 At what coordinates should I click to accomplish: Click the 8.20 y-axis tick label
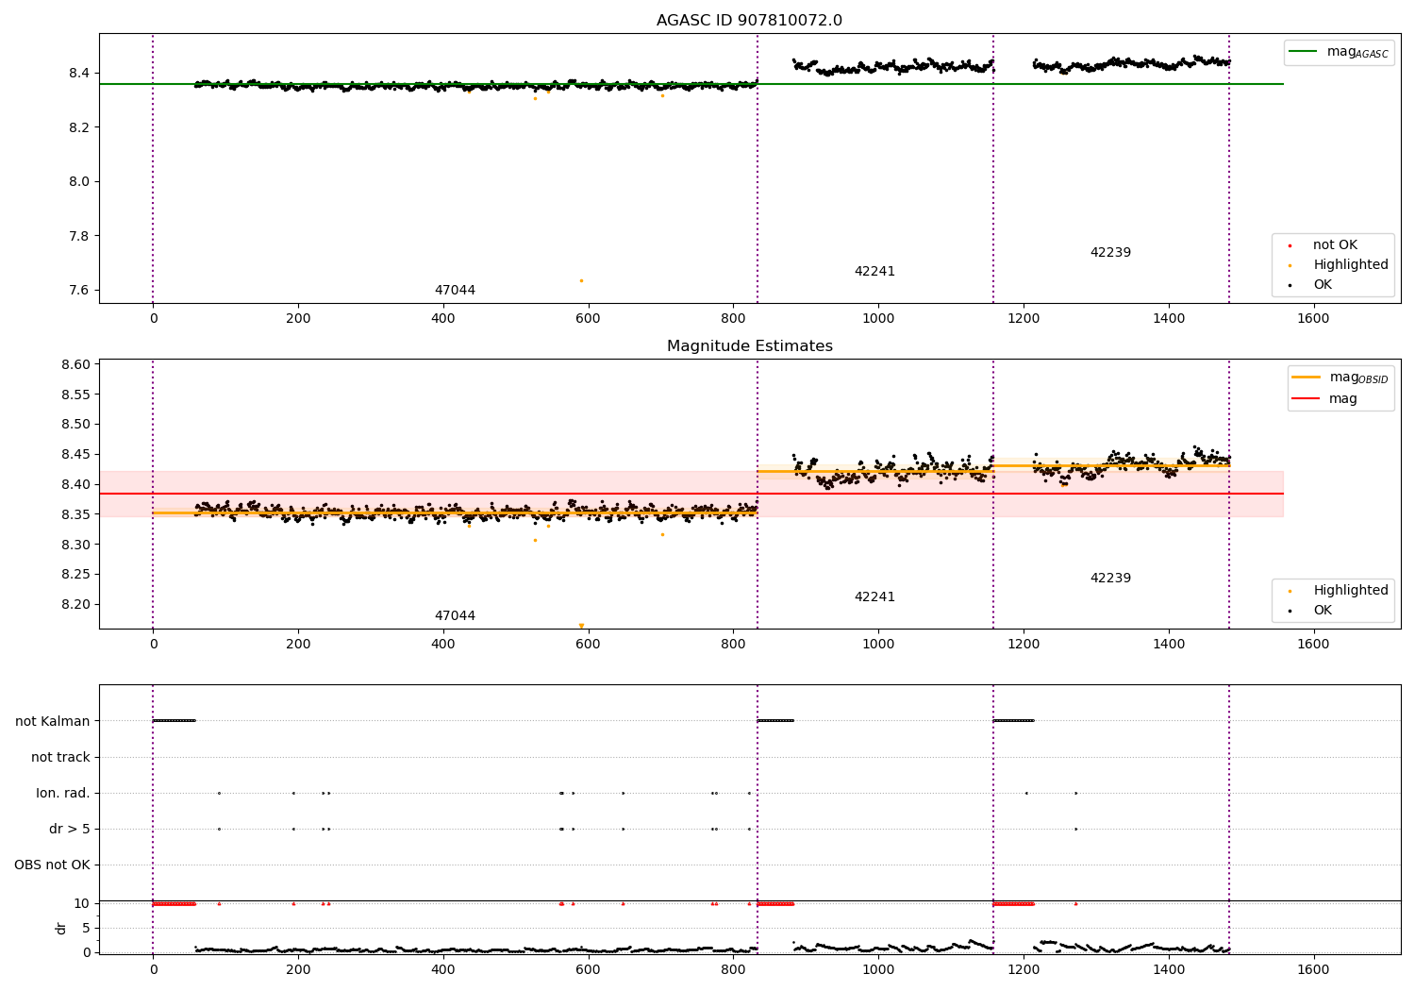(75, 604)
